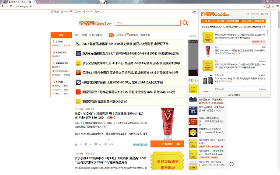Click the iPad link in top bar
The width and height of the screenshot is (280, 175).
(78, 12)
